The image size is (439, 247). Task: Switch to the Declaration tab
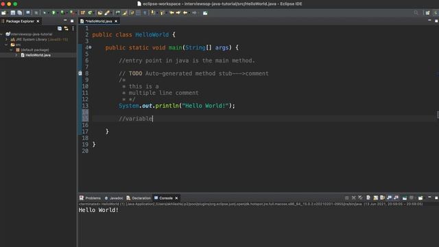pos(139,198)
